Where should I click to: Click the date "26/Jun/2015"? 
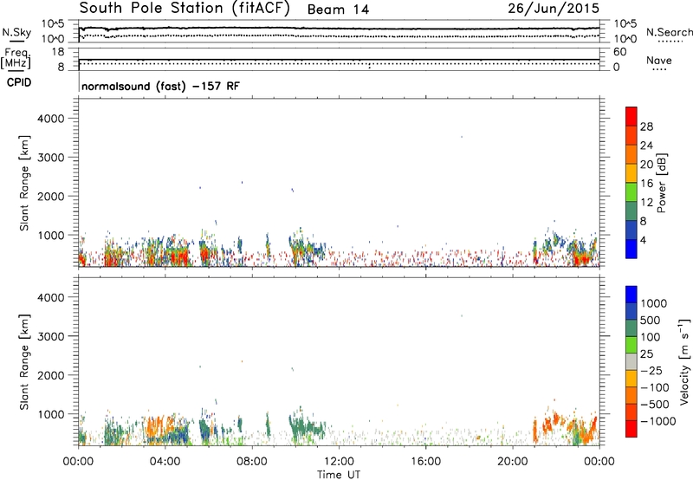554,9
